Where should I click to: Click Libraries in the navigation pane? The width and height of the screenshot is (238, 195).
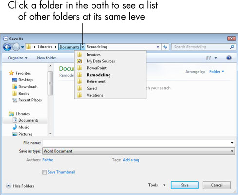pyautogui.click(x=22, y=114)
